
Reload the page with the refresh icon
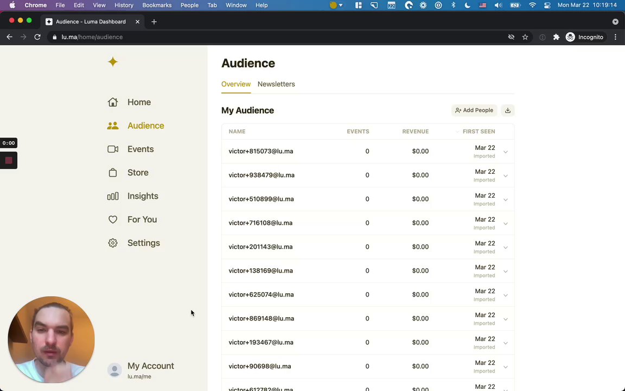click(37, 37)
